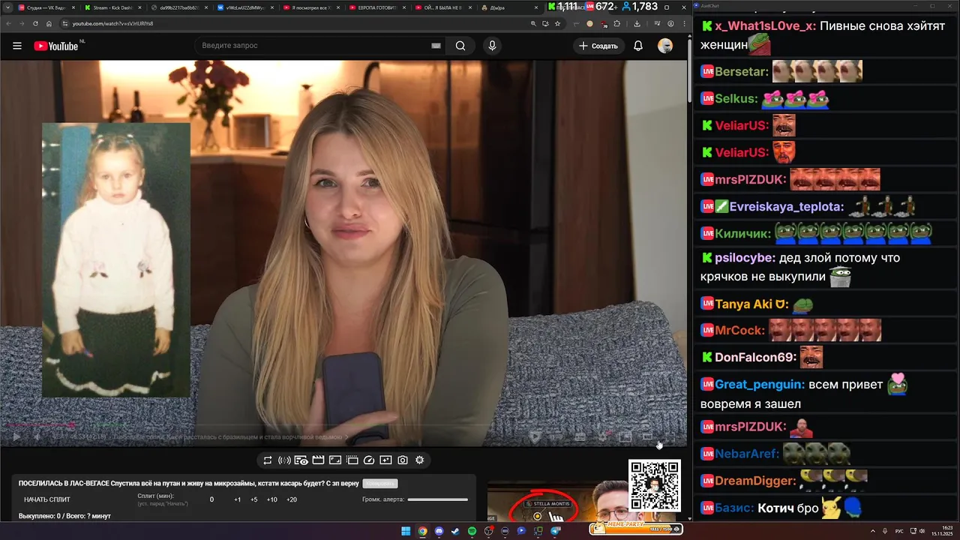Viewport: 960px width, 540px height.
Task: Open the on-screen keyboard in search box
Action: [436, 46]
